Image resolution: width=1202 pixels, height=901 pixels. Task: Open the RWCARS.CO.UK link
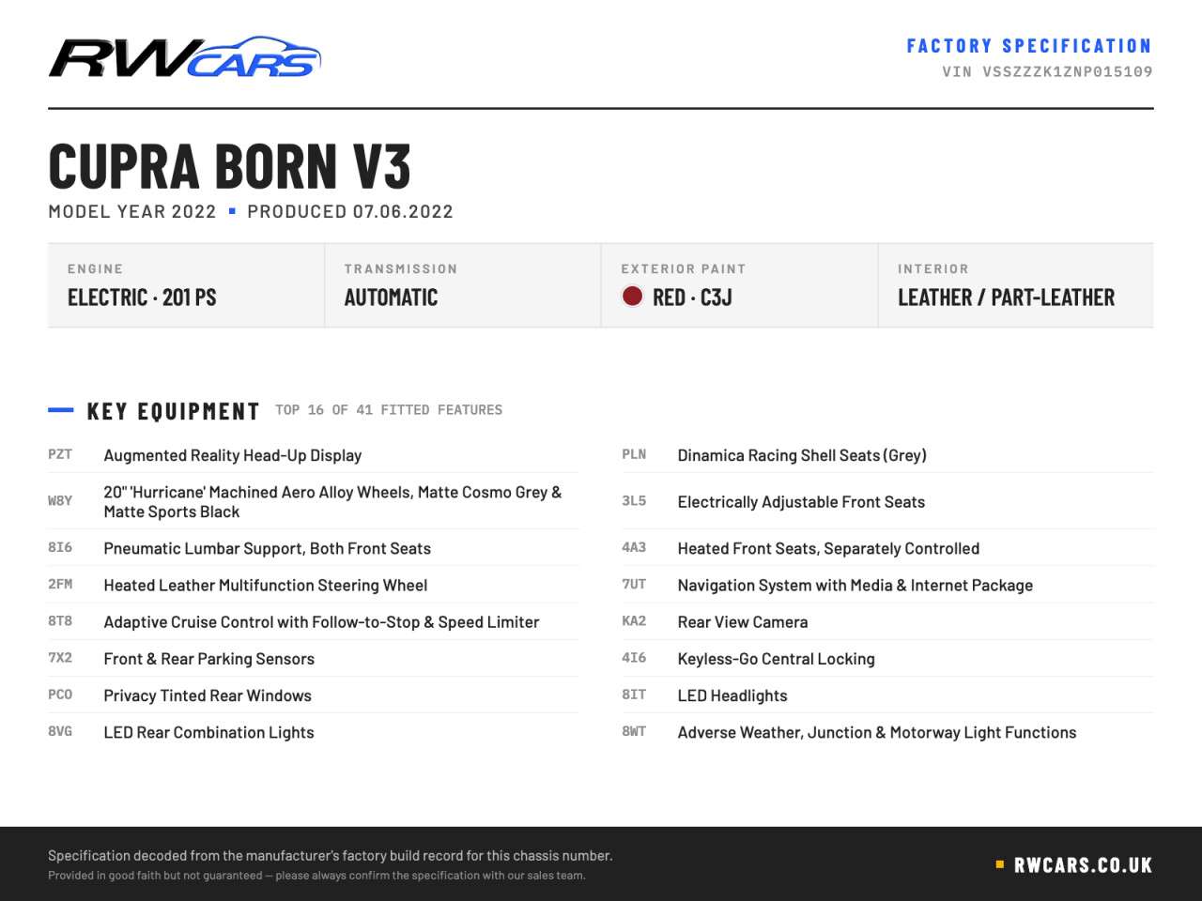[x=1083, y=865]
